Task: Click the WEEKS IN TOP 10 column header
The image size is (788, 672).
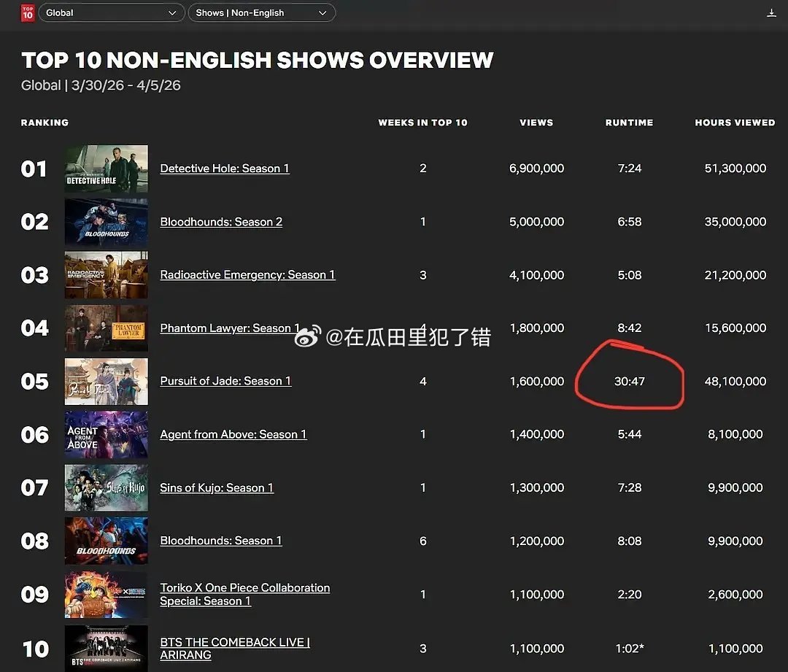Action: coord(422,123)
